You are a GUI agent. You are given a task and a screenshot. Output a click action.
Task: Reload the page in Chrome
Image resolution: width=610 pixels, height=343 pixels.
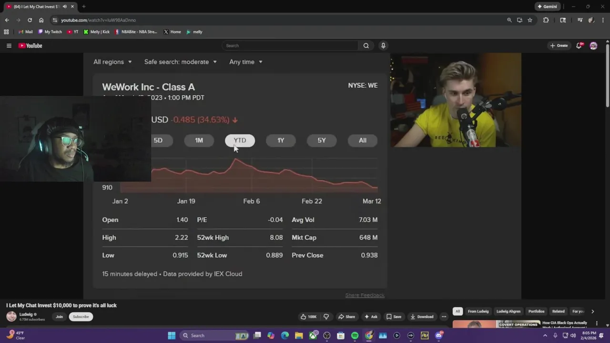[30, 20]
